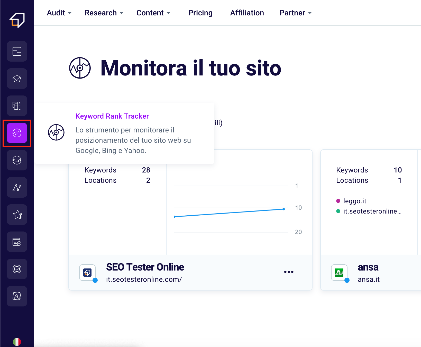The height and width of the screenshot is (347, 421).
Task: Click the checklist page icon in sidebar
Action: tap(17, 242)
